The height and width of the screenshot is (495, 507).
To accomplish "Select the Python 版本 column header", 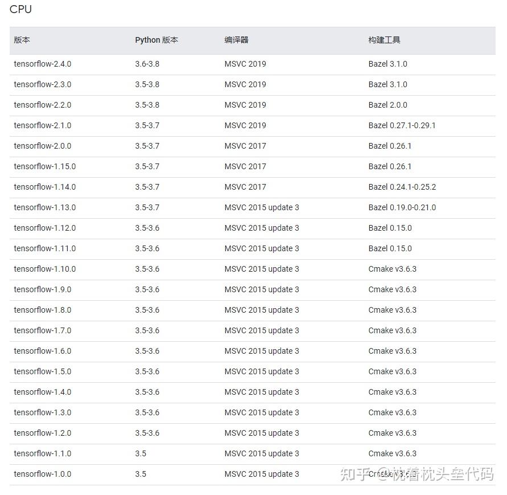I will pyautogui.click(x=156, y=40).
